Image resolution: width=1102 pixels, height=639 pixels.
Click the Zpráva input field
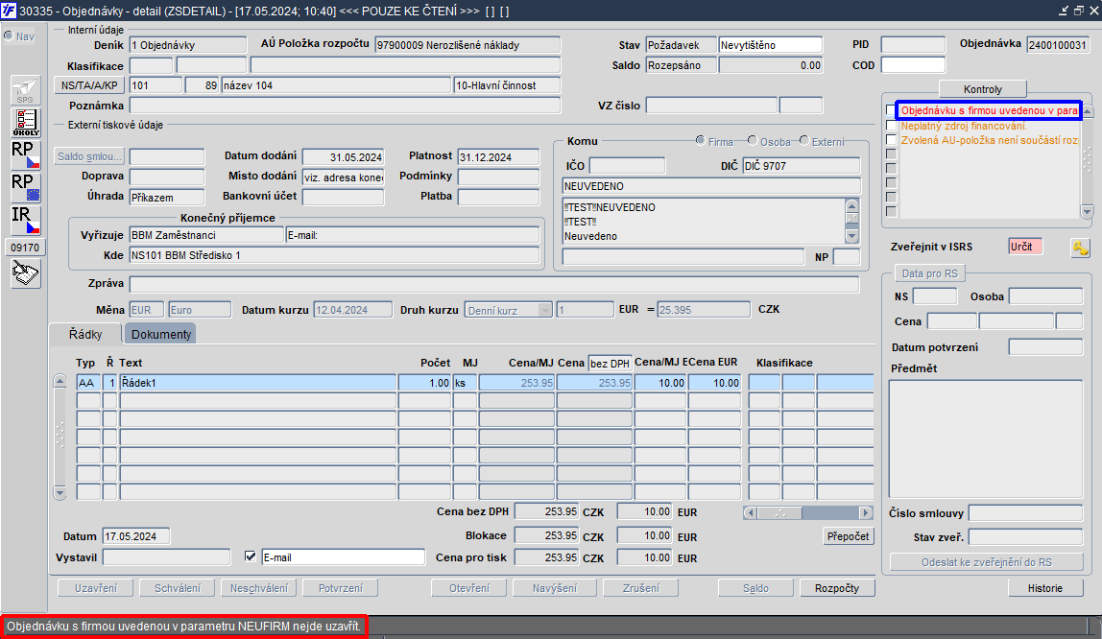click(494, 284)
